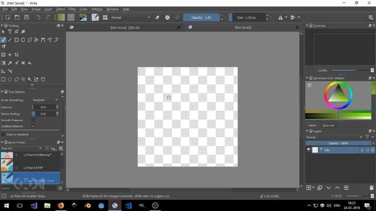Select the Elliptical Selection tool

pyautogui.click(x=10, y=80)
